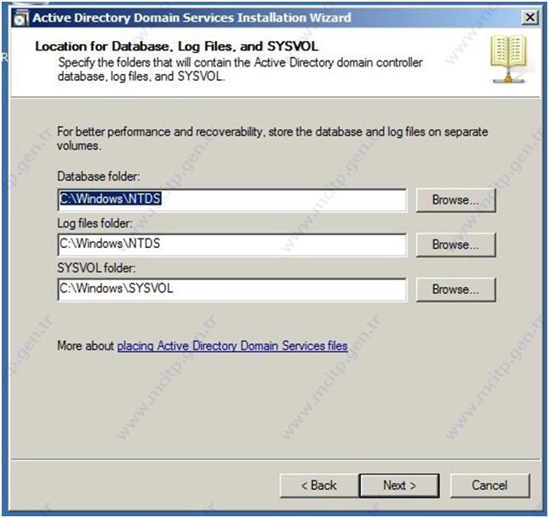Image resolution: width=549 pixels, height=518 pixels.
Task: Browse for the Database folder location
Action: click(x=455, y=200)
